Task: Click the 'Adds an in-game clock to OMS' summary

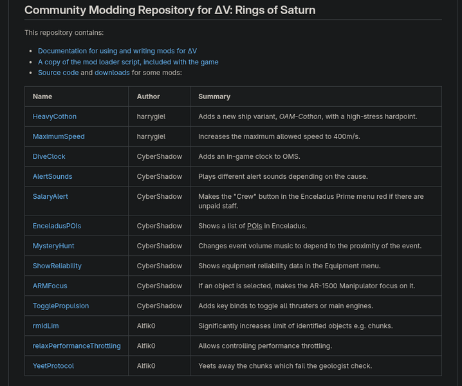Action: (x=249, y=157)
